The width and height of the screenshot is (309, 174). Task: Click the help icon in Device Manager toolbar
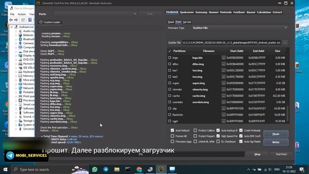click(30, 20)
